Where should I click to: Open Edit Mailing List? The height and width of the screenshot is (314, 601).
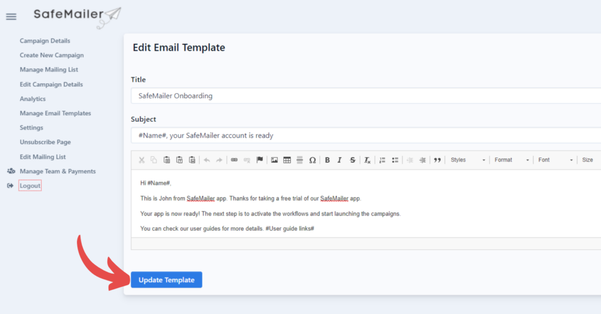(x=42, y=157)
